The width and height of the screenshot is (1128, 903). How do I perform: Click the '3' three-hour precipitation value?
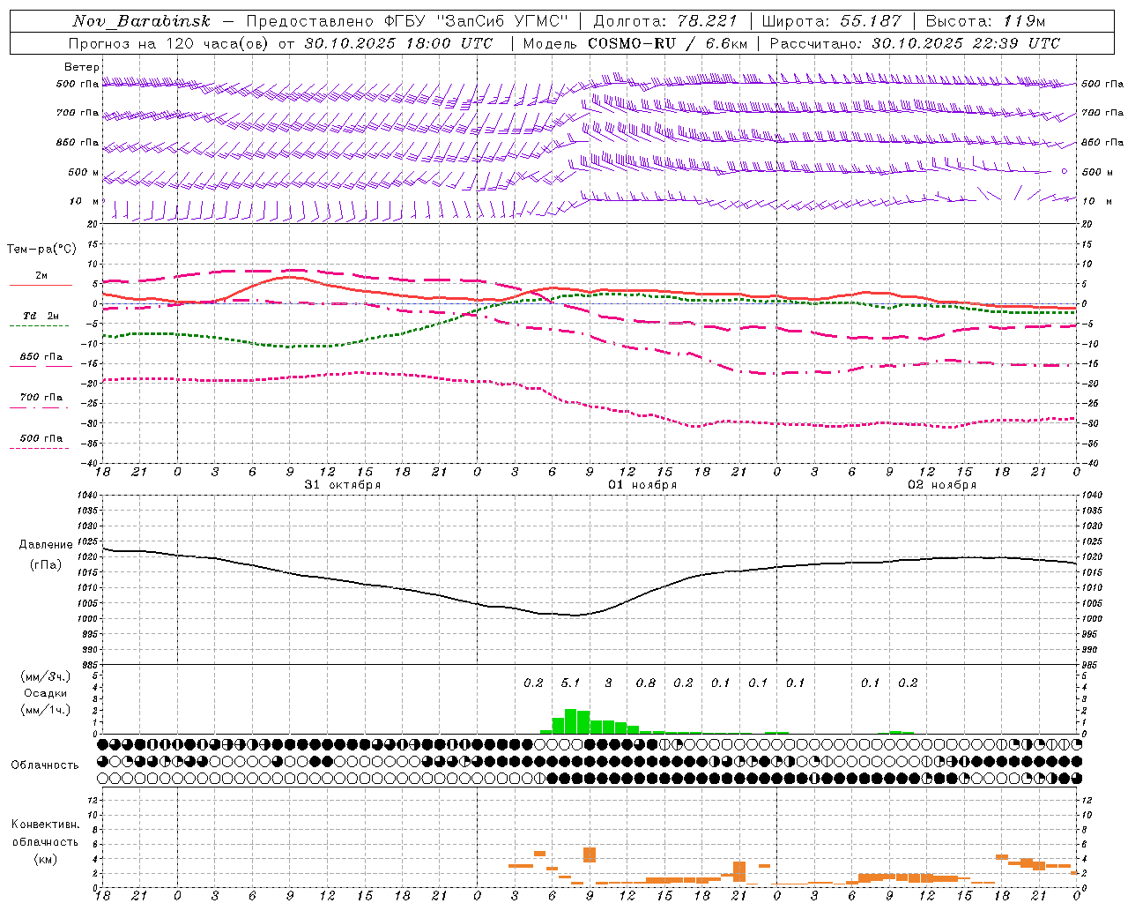point(608,683)
